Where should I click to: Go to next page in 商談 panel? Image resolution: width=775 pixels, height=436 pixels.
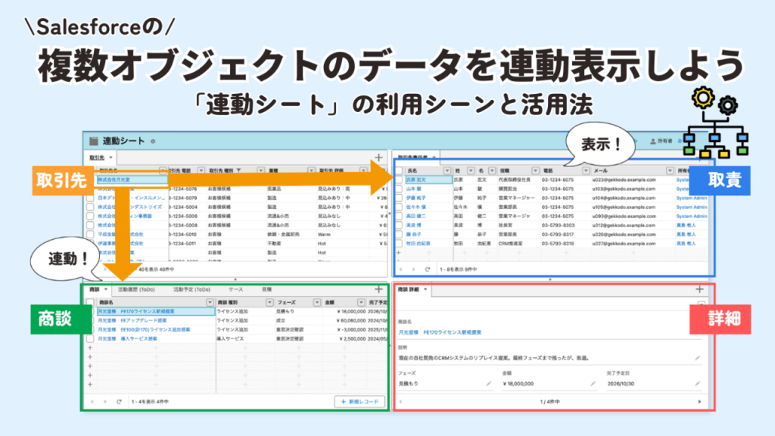click(x=104, y=402)
